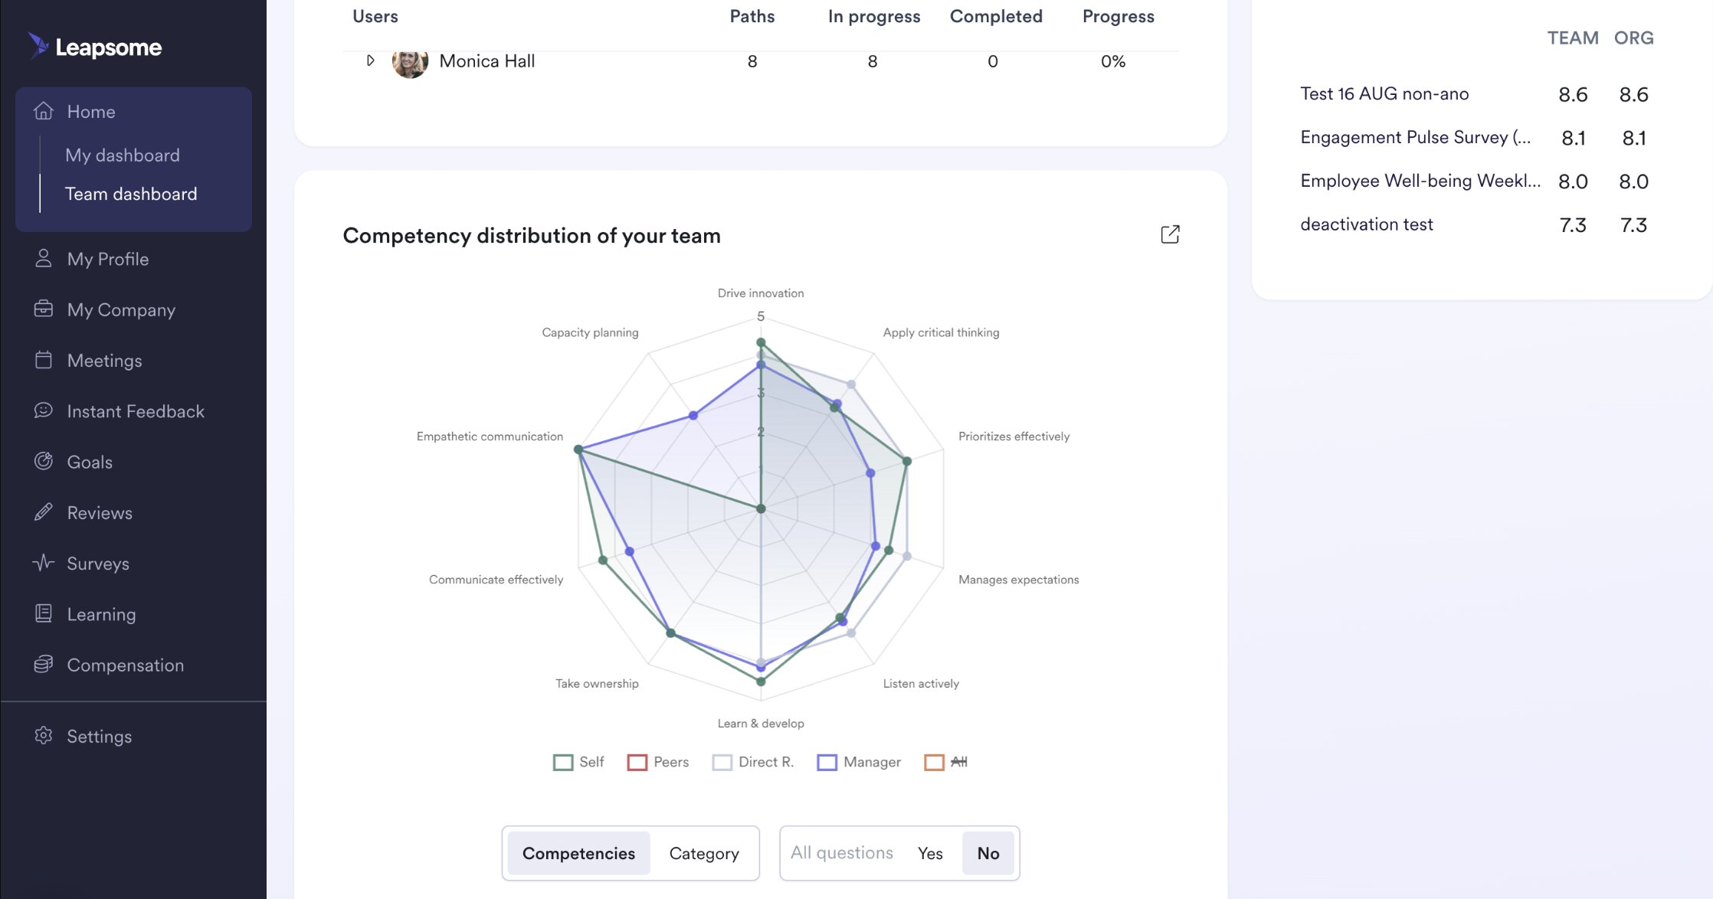Click the Reviews pencil icon
The width and height of the screenshot is (1713, 899).
(x=44, y=512)
